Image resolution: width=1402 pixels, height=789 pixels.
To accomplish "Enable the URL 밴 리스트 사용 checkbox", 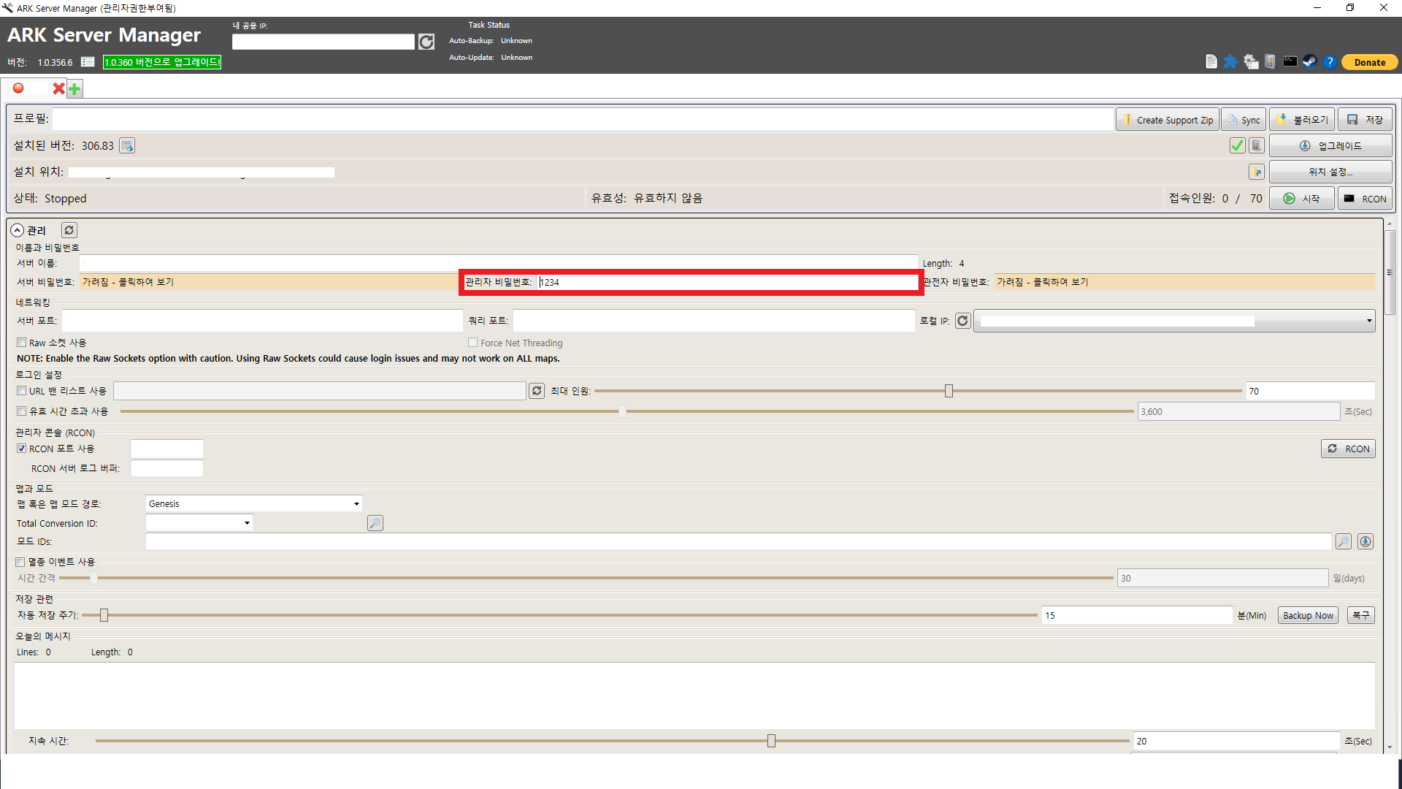I will click(22, 391).
